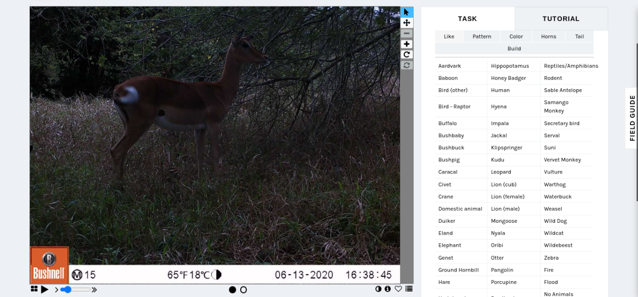Select the second frame dot
The height and width of the screenshot is (297, 638).
(x=243, y=290)
